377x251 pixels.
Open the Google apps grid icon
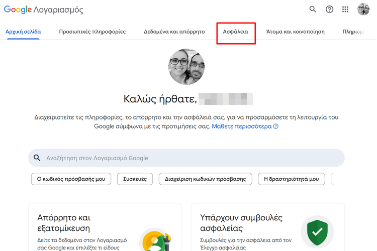[345, 10]
